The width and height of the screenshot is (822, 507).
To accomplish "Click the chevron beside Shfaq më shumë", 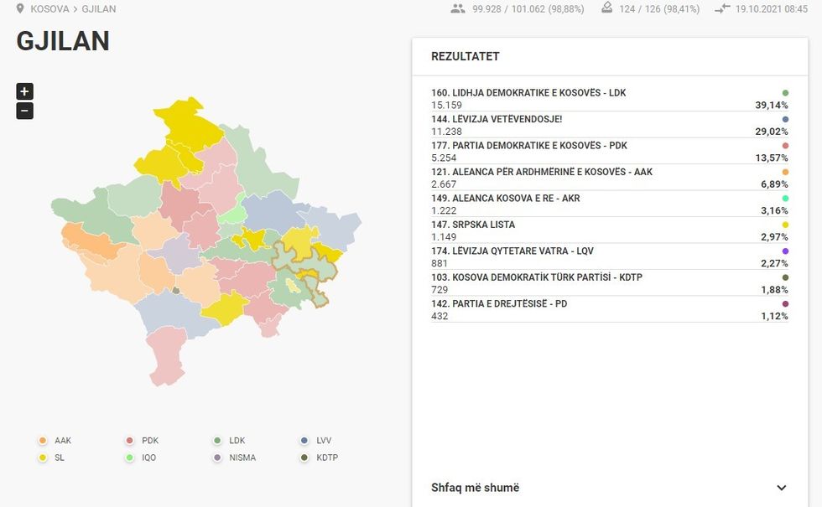I will pos(781,487).
